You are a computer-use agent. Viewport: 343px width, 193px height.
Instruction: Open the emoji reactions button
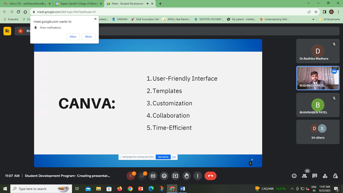coord(164,176)
